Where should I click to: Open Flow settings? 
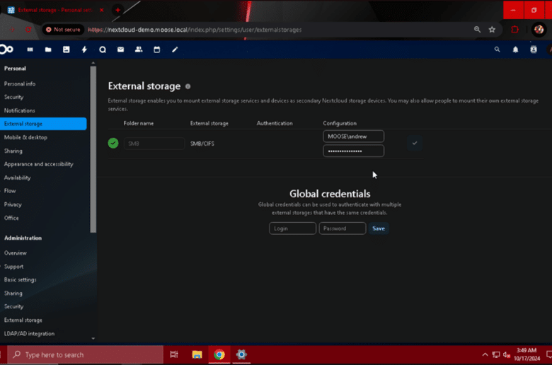pos(10,191)
